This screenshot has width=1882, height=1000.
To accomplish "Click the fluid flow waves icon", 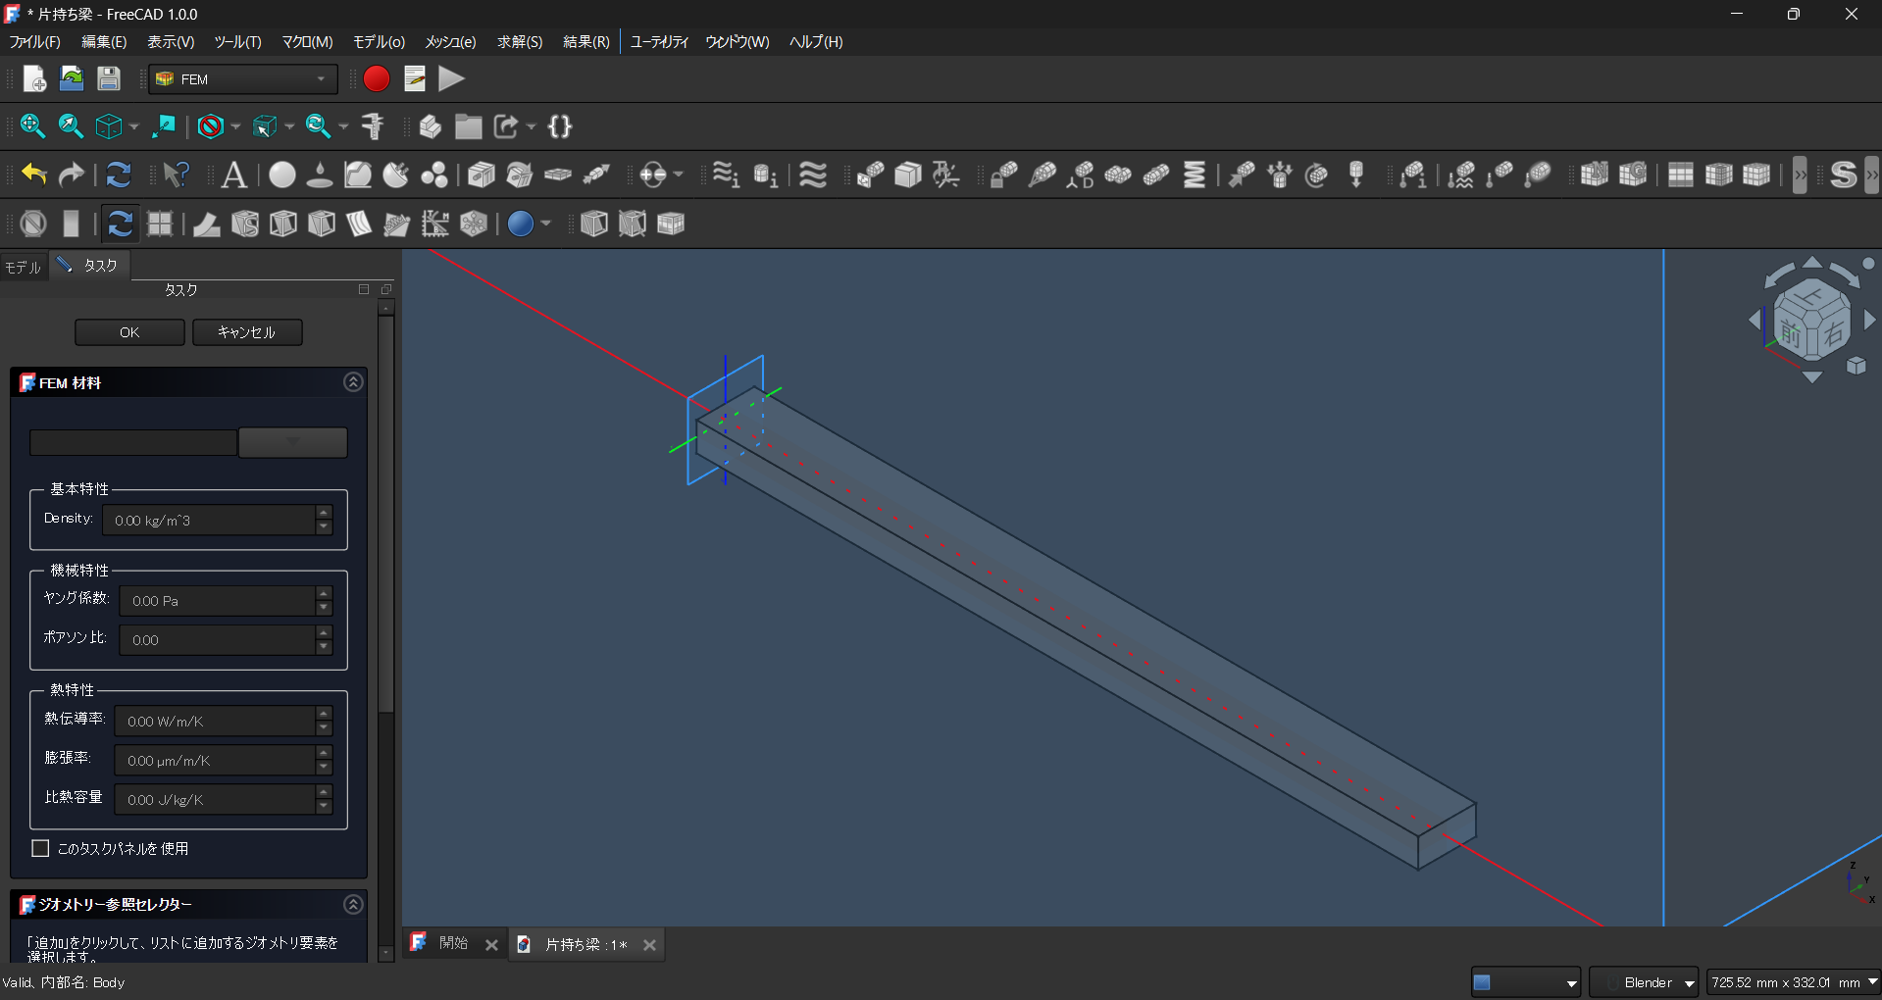I will coord(813,175).
